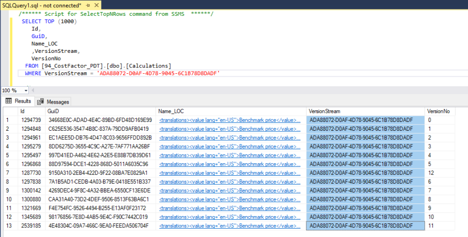468x237 pixels.
Task: Open Name_LOC link in row 10
Action: pyautogui.click(x=230, y=199)
